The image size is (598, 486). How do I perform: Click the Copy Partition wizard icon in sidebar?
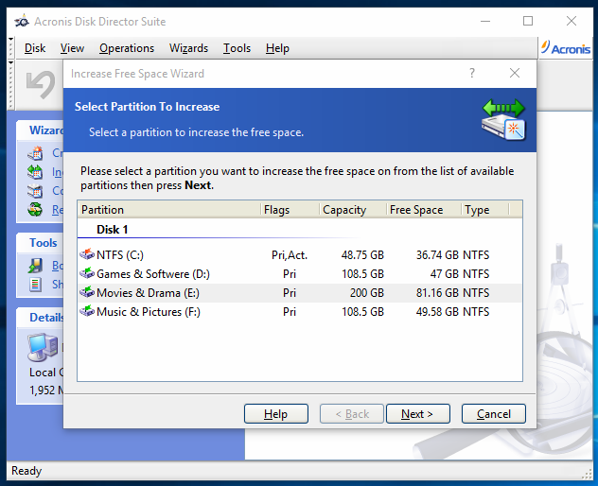[35, 191]
